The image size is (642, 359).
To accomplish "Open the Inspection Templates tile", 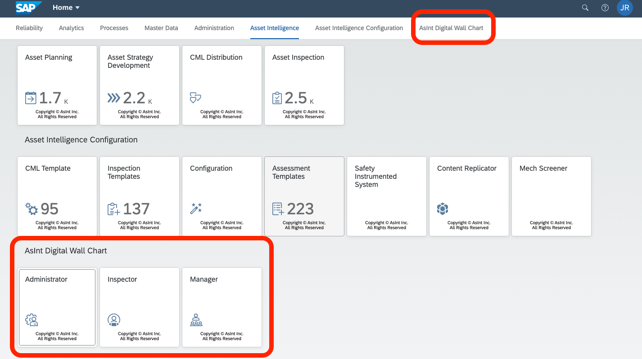I will point(140,196).
